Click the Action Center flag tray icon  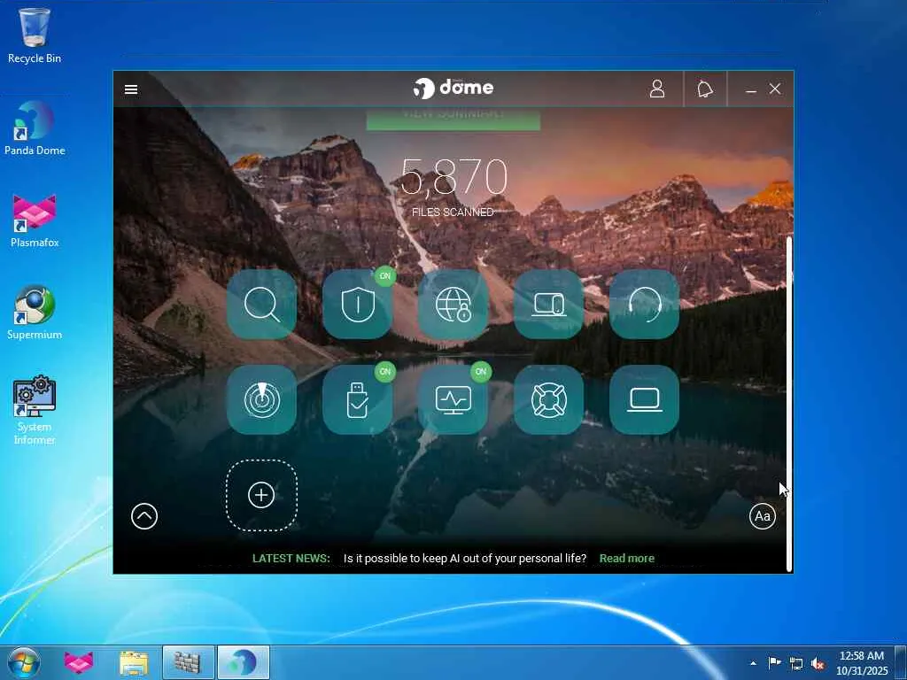click(774, 662)
